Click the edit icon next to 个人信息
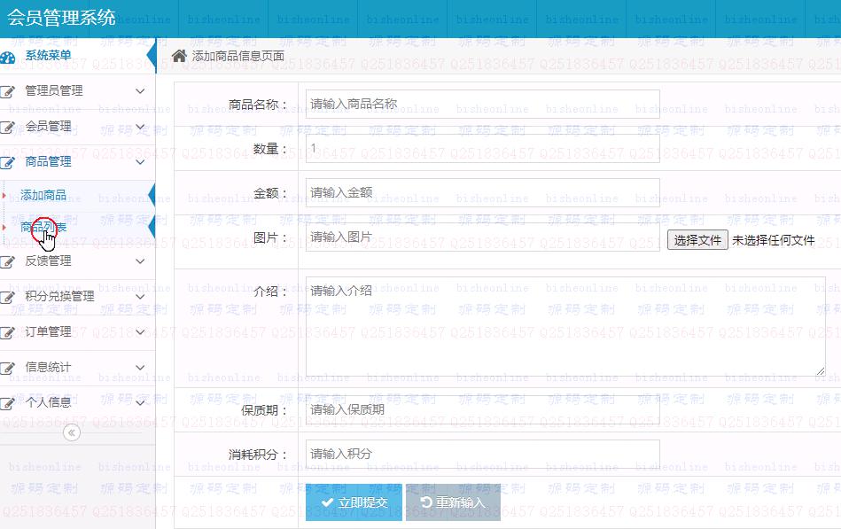The image size is (841, 529). (x=7, y=403)
